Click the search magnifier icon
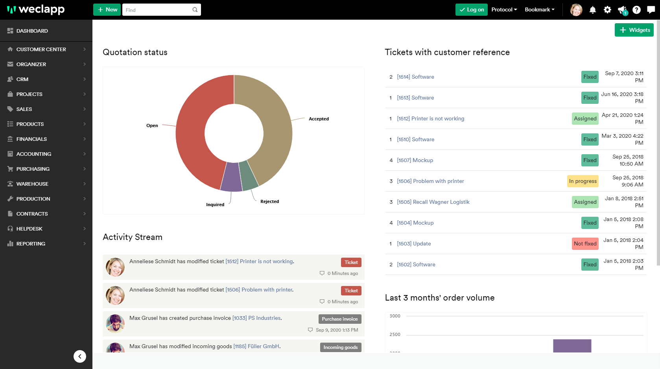Screen dimensions: 660x369 [195, 10]
